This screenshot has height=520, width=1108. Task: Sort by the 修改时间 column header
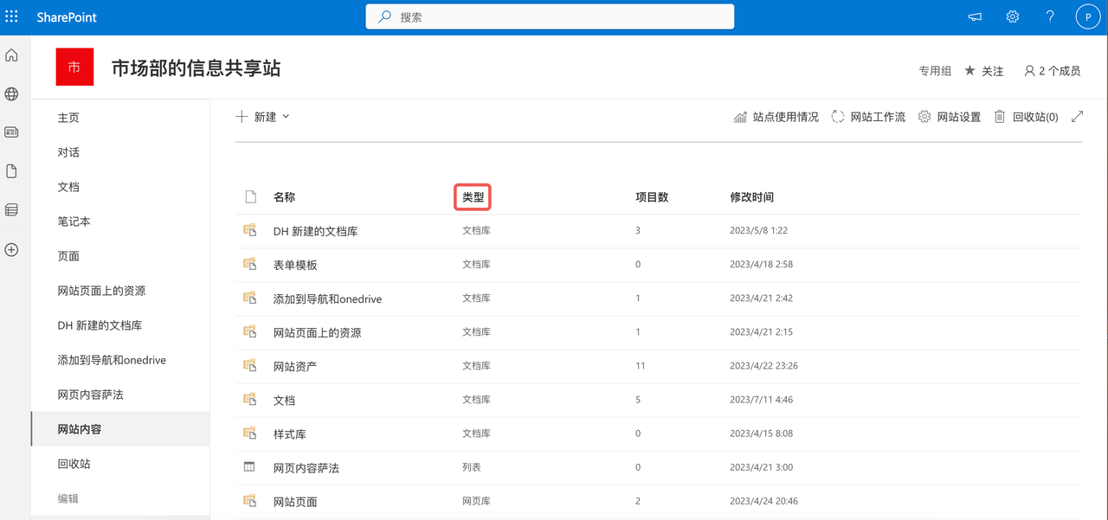pyautogui.click(x=751, y=197)
